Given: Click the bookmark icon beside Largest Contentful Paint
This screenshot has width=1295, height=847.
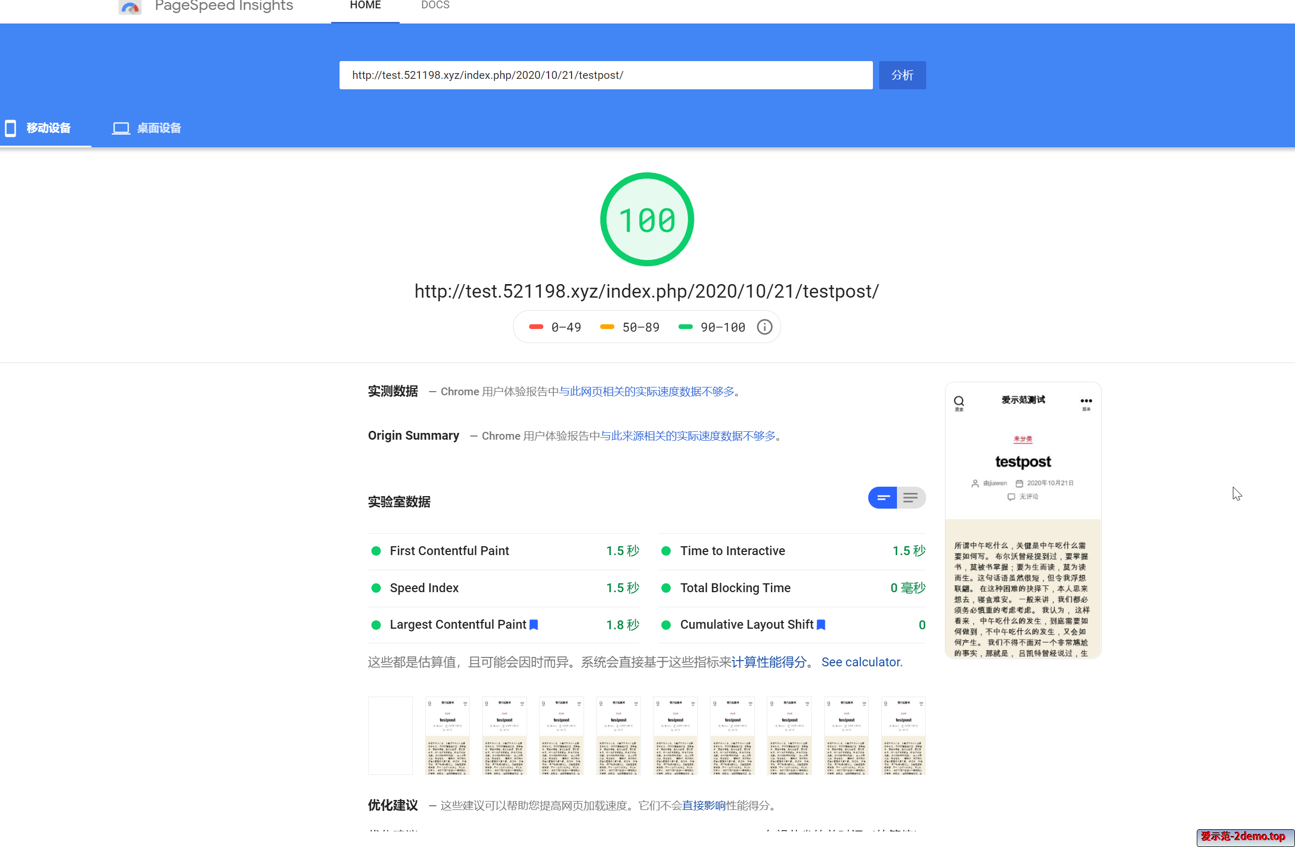Looking at the screenshot, I should 534,625.
